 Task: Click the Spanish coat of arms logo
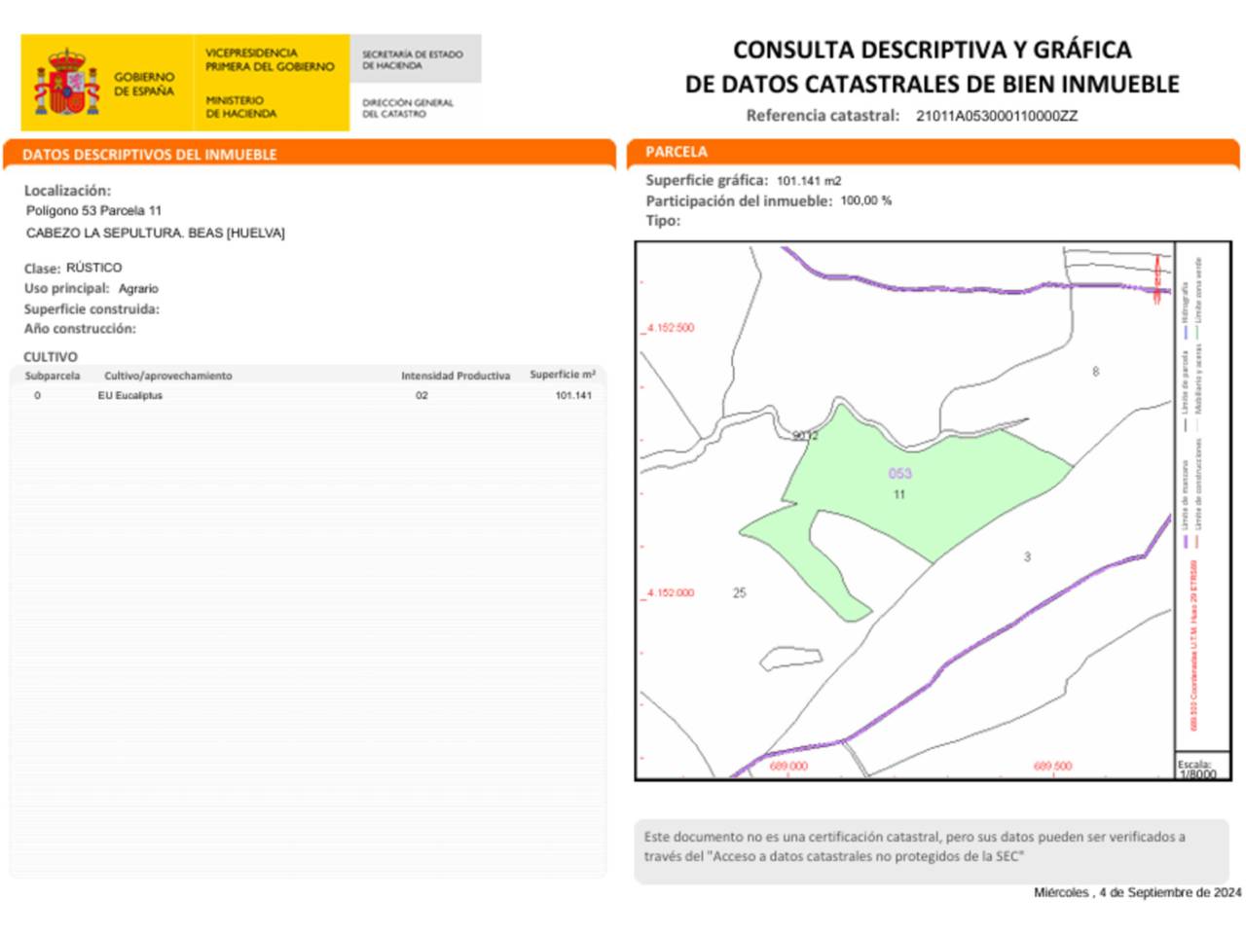(66, 83)
